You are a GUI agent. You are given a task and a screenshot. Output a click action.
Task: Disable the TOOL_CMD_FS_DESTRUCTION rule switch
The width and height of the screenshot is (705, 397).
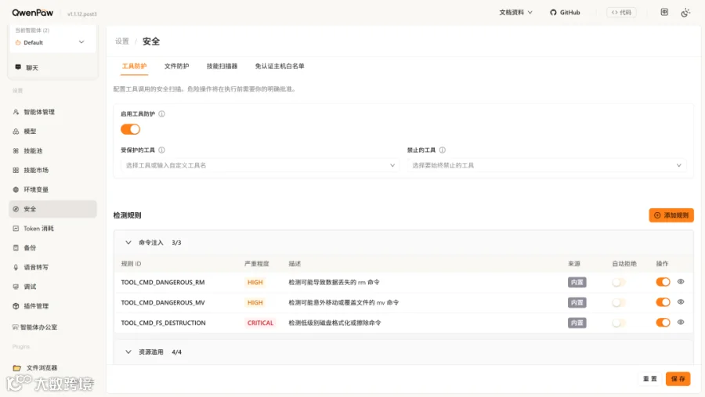coord(663,323)
